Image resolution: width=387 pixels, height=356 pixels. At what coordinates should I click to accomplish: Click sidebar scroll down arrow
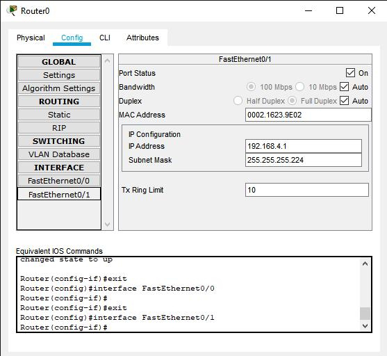point(108,225)
